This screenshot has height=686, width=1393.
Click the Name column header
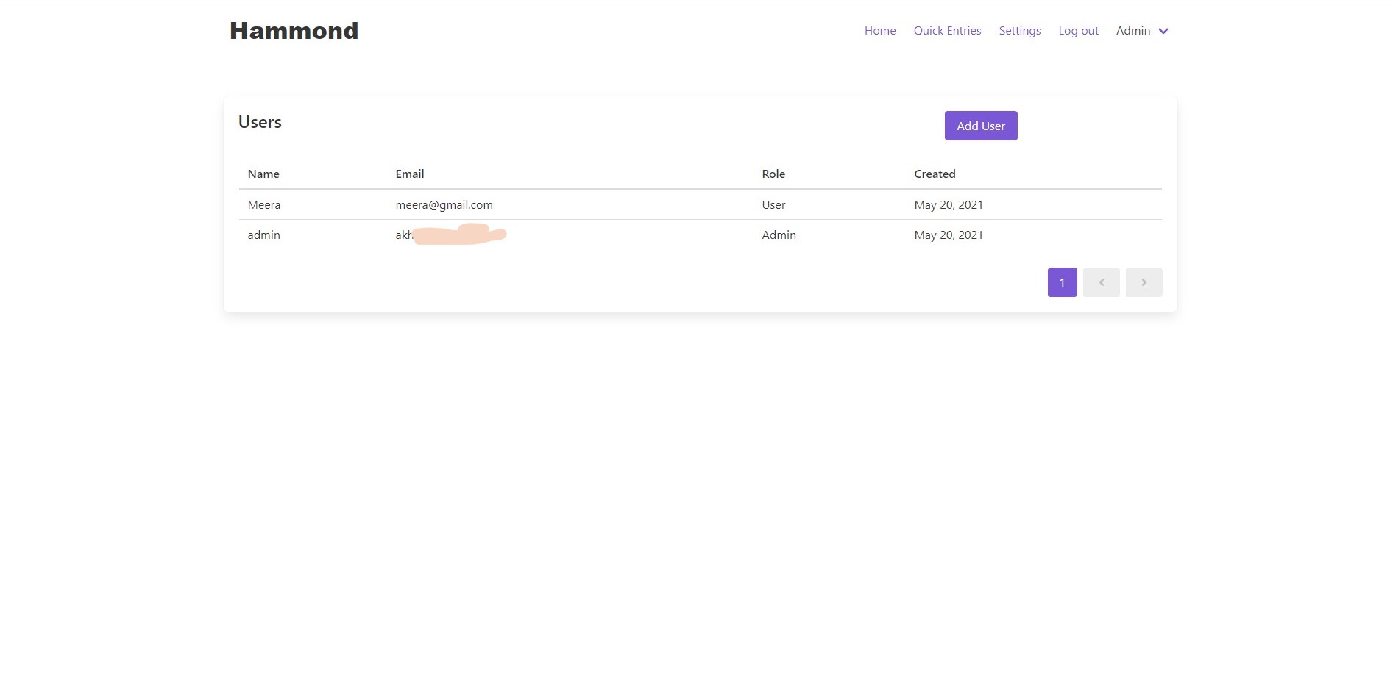[263, 174]
